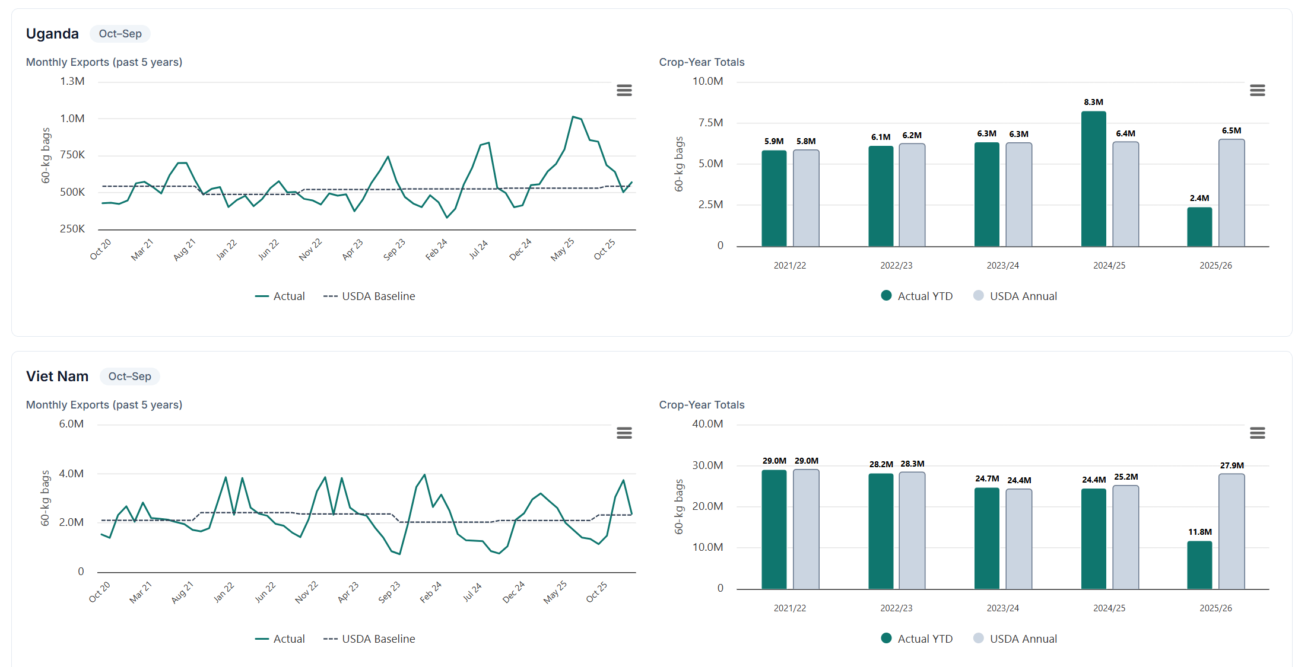Open Viet Nam crop-year totals chart menu
Image resolution: width=1295 pixels, height=667 pixels.
[x=1257, y=433]
